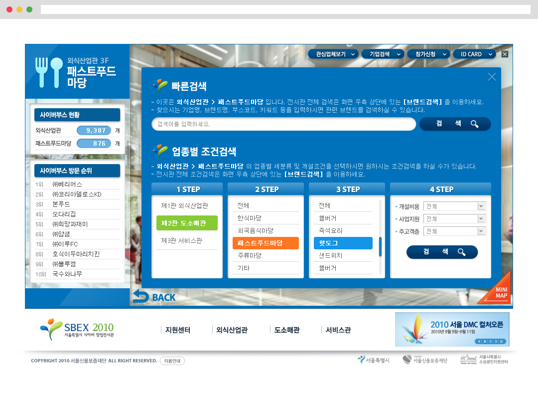Open the 2010 서울 DMC 컬처오픈 banner
538x394 pixels.
click(x=452, y=329)
